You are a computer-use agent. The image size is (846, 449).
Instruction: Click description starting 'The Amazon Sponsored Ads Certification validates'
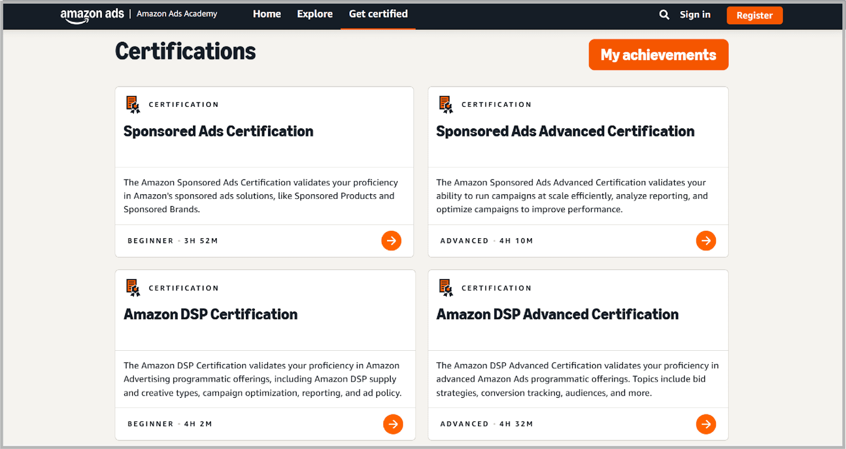point(261,196)
